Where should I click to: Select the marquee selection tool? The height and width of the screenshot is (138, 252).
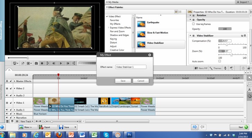(250, 84)
